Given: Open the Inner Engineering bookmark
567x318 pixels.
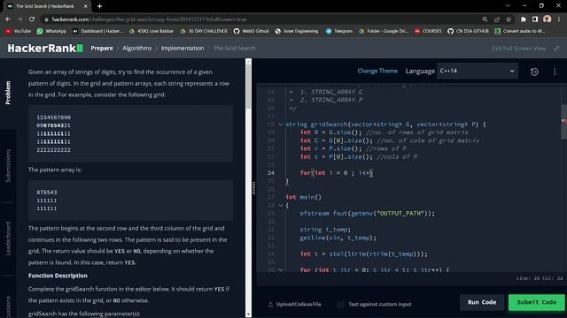Looking at the screenshot, I should pos(297,31).
